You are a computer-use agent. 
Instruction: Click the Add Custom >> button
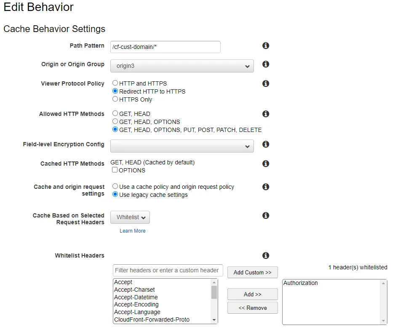coord(252,272)
